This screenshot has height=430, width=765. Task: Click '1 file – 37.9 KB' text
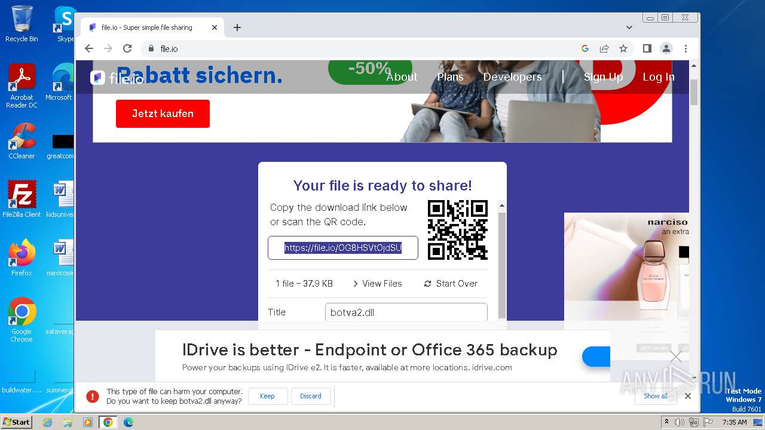point(304,284)
